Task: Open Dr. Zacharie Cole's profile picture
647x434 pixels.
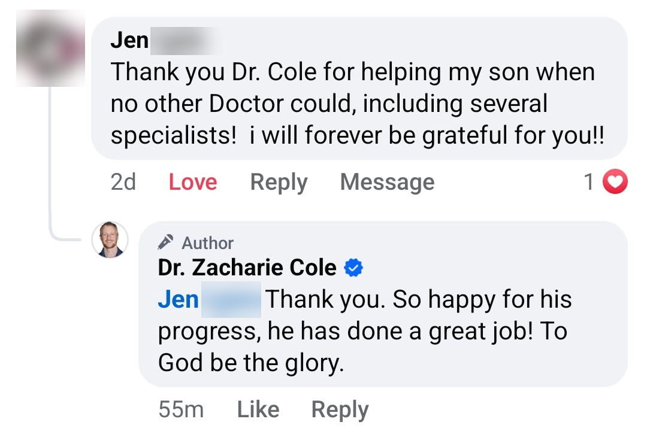Action: 111,241
